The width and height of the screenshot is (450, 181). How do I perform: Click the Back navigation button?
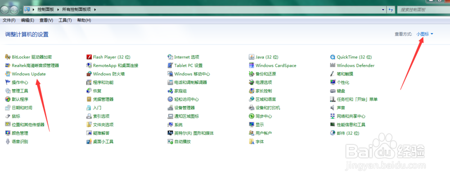[x=5, y=10]
